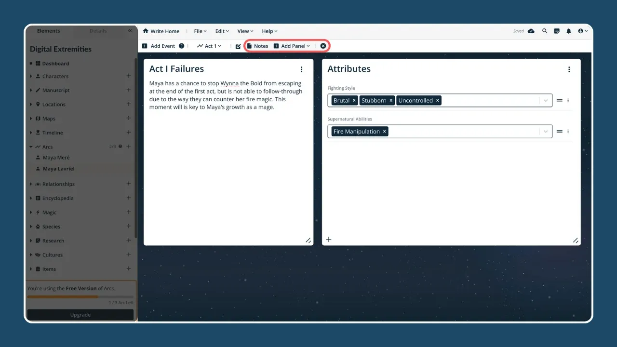Expand the Characters section
Screen dimensions: 617x347
click(x=31, y=76)
